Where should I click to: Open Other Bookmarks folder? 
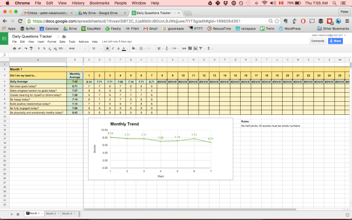pyautogui.click(x=333, y=28)
